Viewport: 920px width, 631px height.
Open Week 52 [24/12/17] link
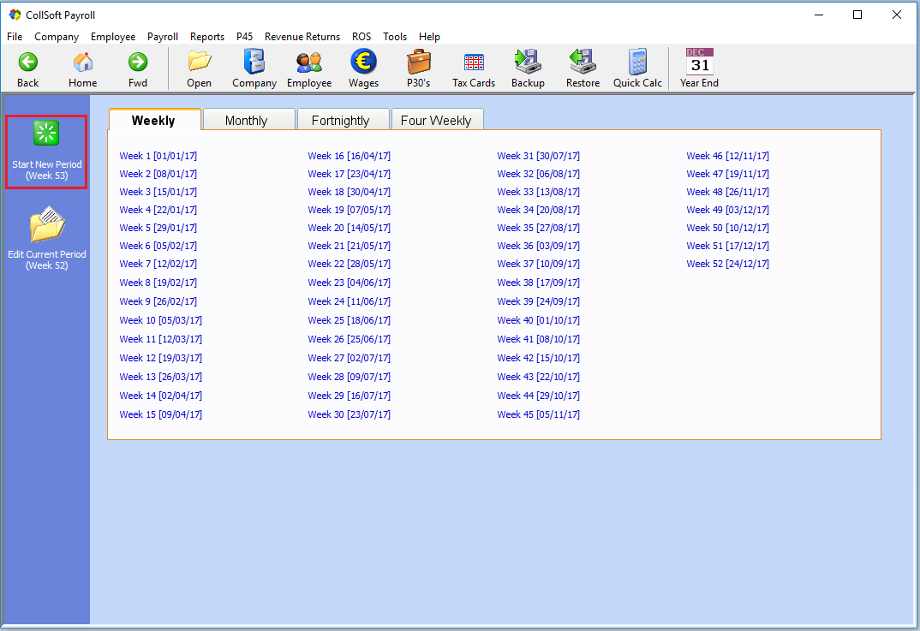tap(727, 264)
